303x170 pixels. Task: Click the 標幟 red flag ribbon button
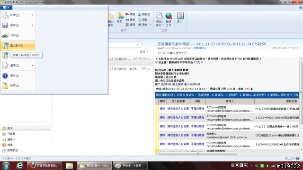point(130,14)
